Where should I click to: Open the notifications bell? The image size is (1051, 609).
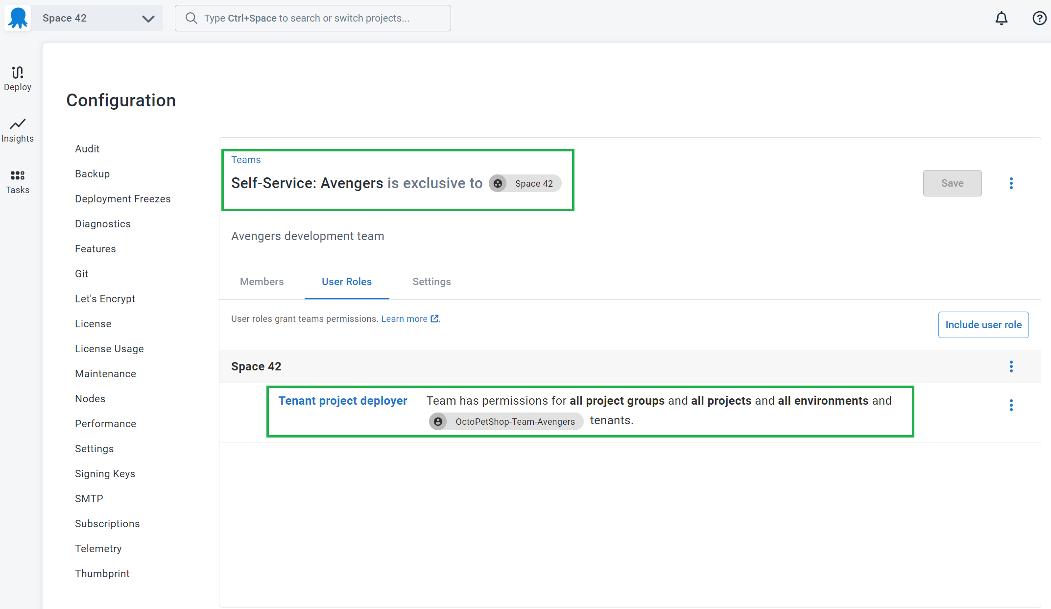1002,18
